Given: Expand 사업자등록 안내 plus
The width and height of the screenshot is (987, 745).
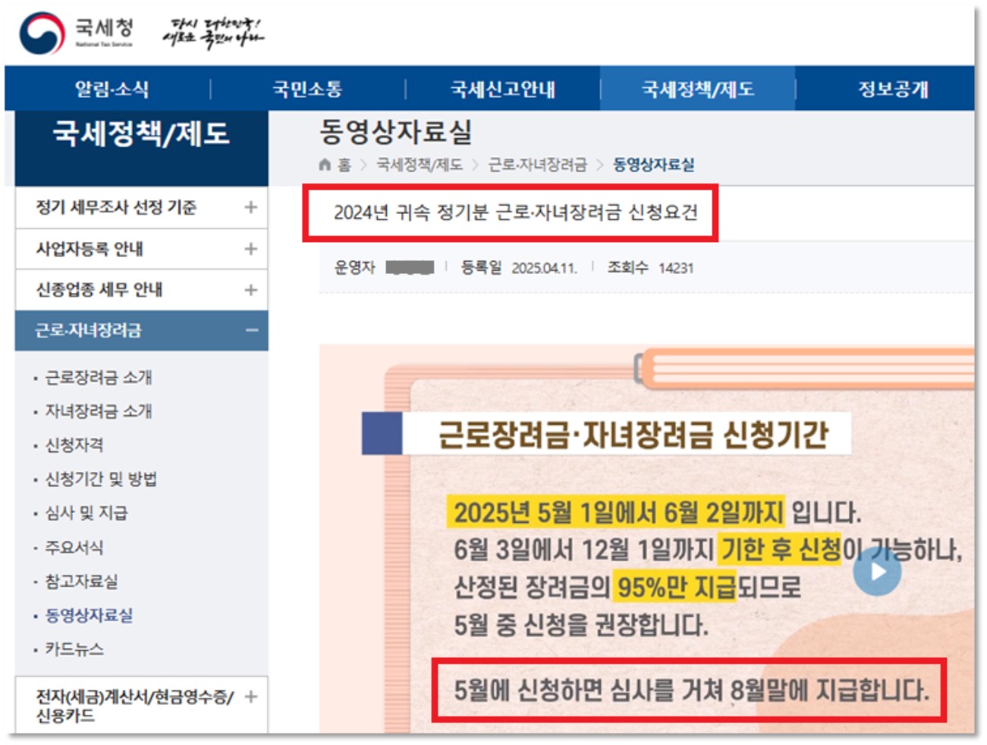Looking at the screenshot, I should click(x=250, y=249).
